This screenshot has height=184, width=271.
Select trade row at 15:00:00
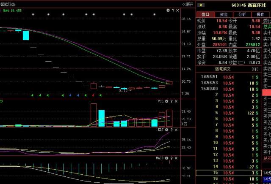coord(229,89)
